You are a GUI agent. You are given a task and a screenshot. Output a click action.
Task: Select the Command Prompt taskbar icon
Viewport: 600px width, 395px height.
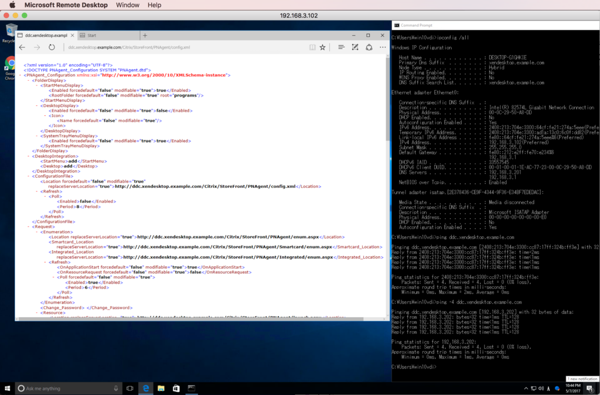[192, 388]
